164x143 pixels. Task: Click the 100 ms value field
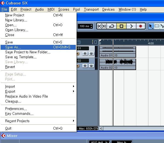[84, 26]
